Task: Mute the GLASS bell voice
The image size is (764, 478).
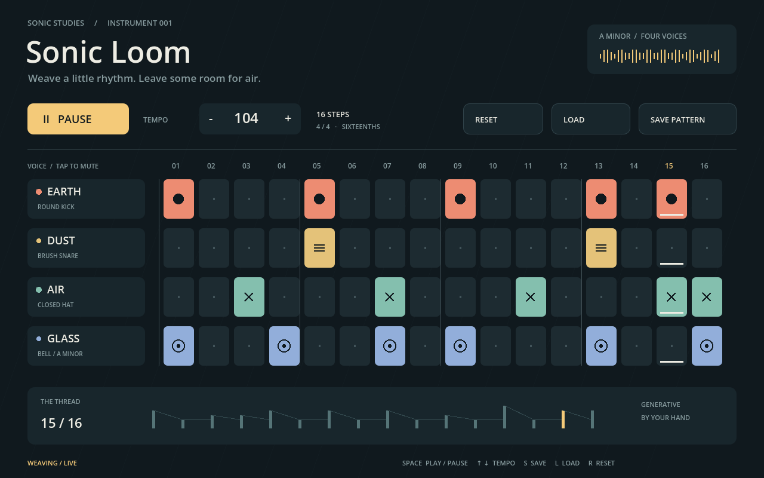Action: tap(86, 346)
